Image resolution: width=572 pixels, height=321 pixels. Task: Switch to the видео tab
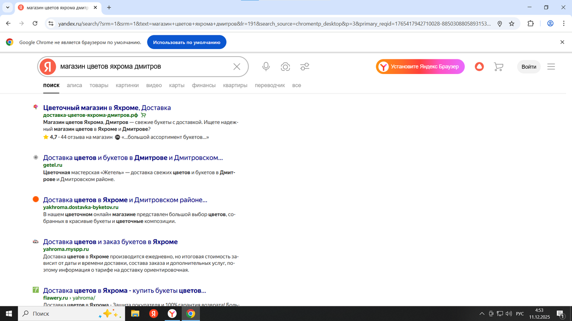[154, 85]
